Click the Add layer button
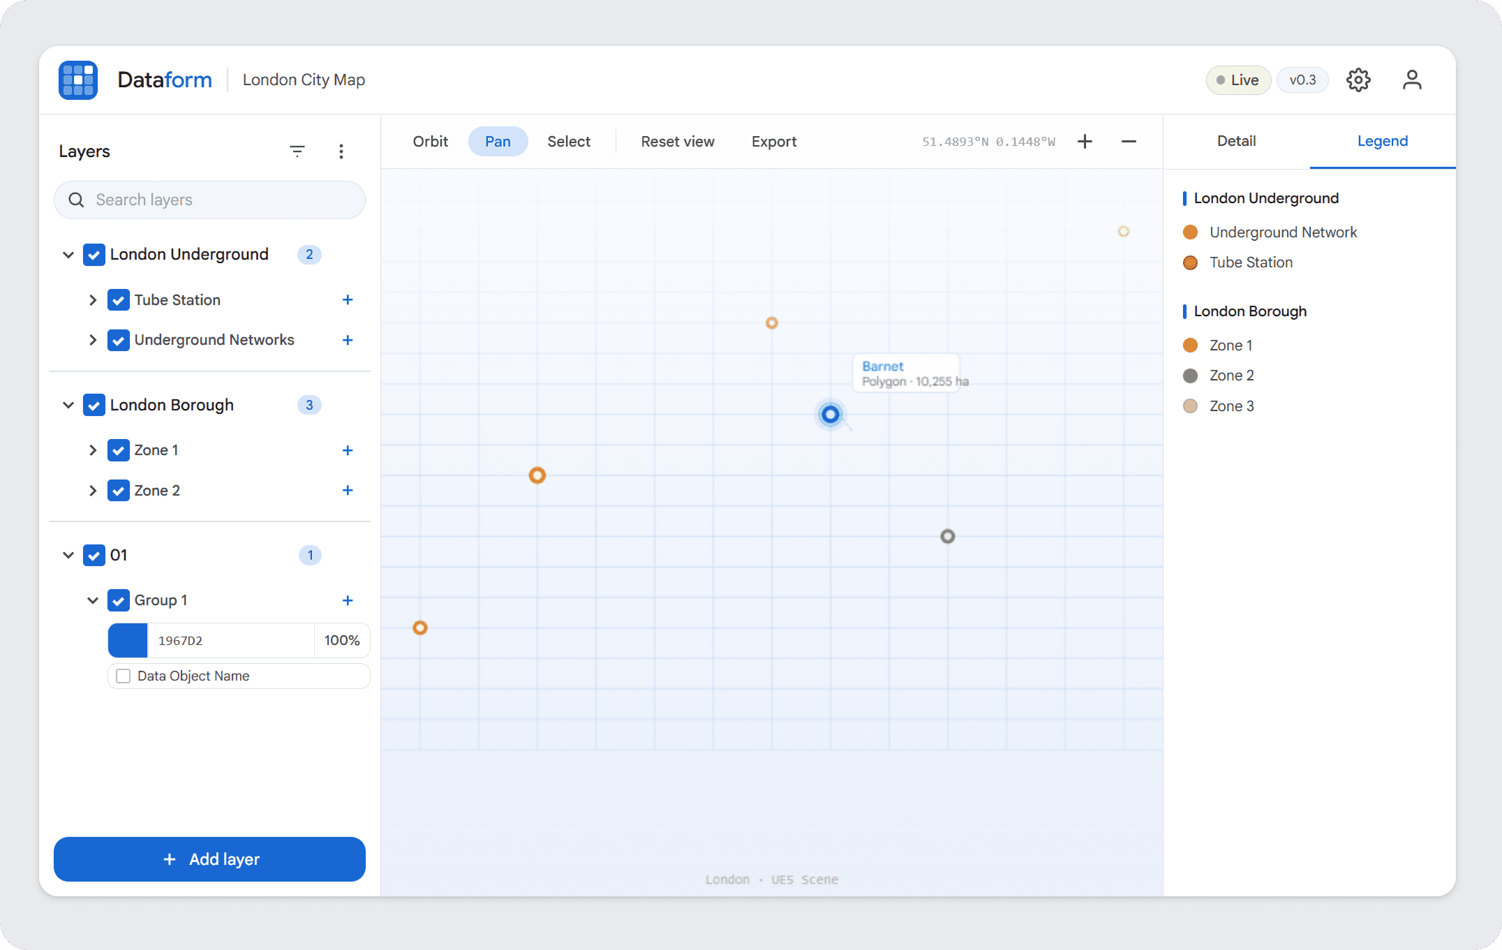The height and width of the screenshot is (950, 1502). point(209,859)
